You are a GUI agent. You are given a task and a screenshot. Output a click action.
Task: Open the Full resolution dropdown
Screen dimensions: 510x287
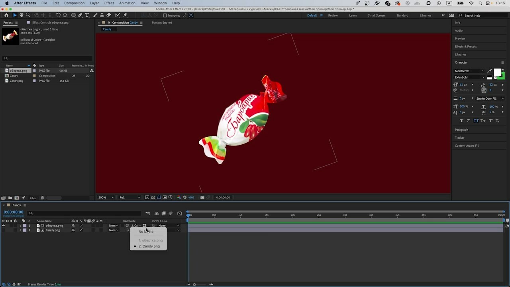click(130, 197)
